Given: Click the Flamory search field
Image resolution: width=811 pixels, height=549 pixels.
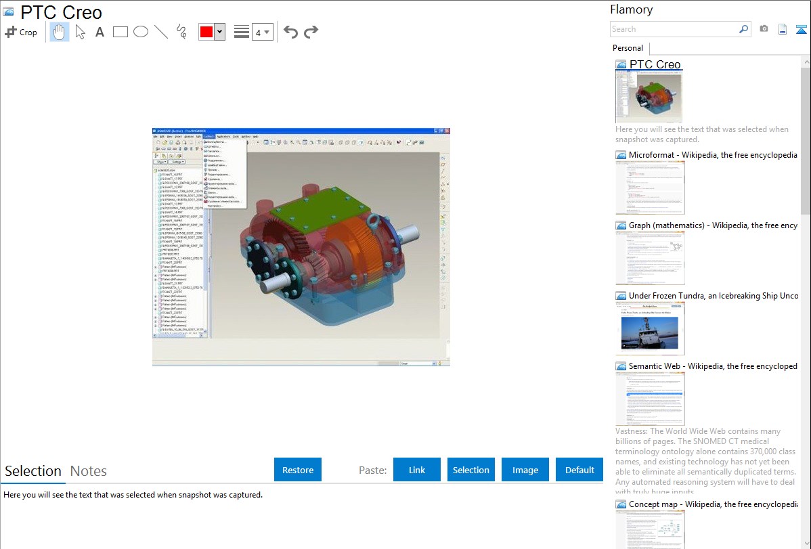Looking at the screenshot, I should click(x=674, y=29).
